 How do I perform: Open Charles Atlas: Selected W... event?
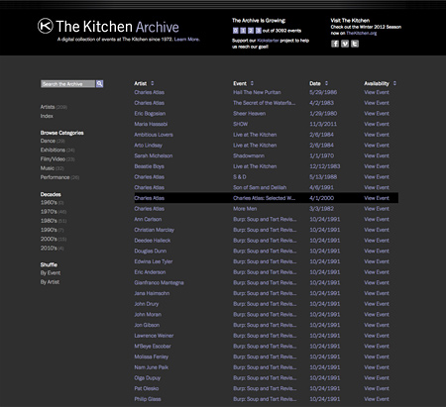pyautogui.click(x=265, y=198)
